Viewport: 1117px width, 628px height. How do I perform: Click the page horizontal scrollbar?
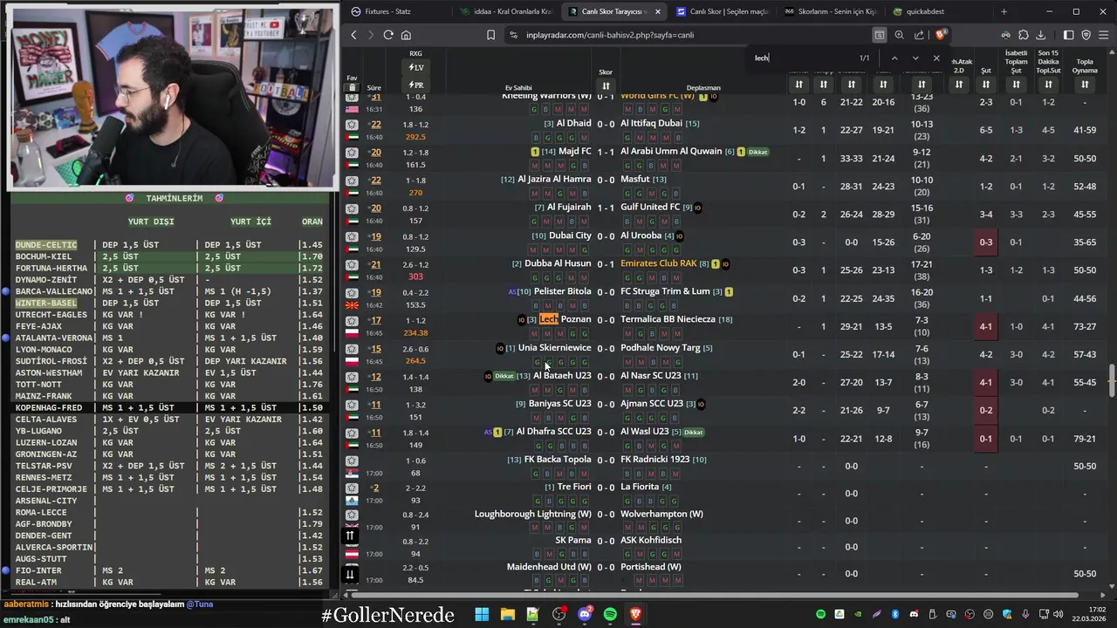point(716,596)
